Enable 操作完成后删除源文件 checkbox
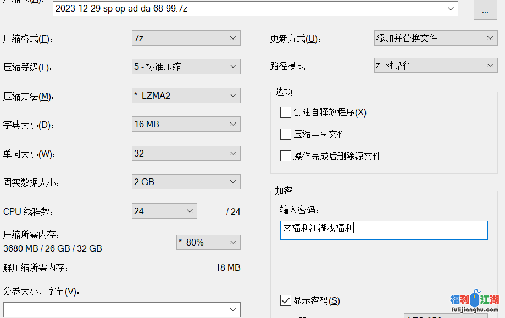Image resolution: width=505 pixels, height=318 pixels. pyautogui.click(x=285, y=156)
